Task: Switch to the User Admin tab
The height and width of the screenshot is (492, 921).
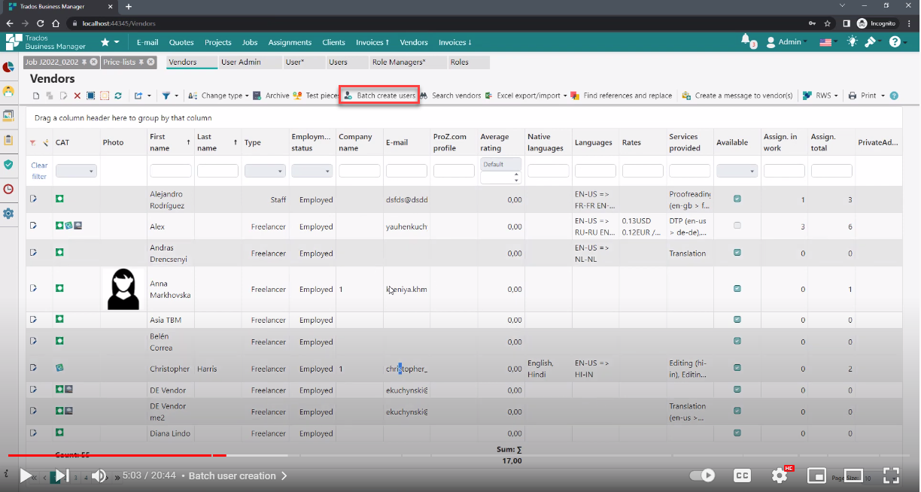Action: 250,62
